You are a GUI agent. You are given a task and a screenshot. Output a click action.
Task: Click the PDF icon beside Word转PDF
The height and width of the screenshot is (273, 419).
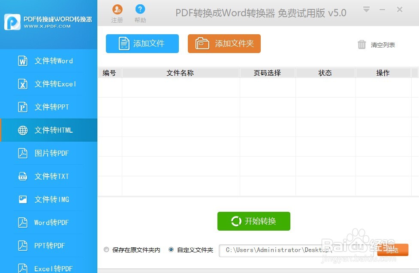point(23,223)
